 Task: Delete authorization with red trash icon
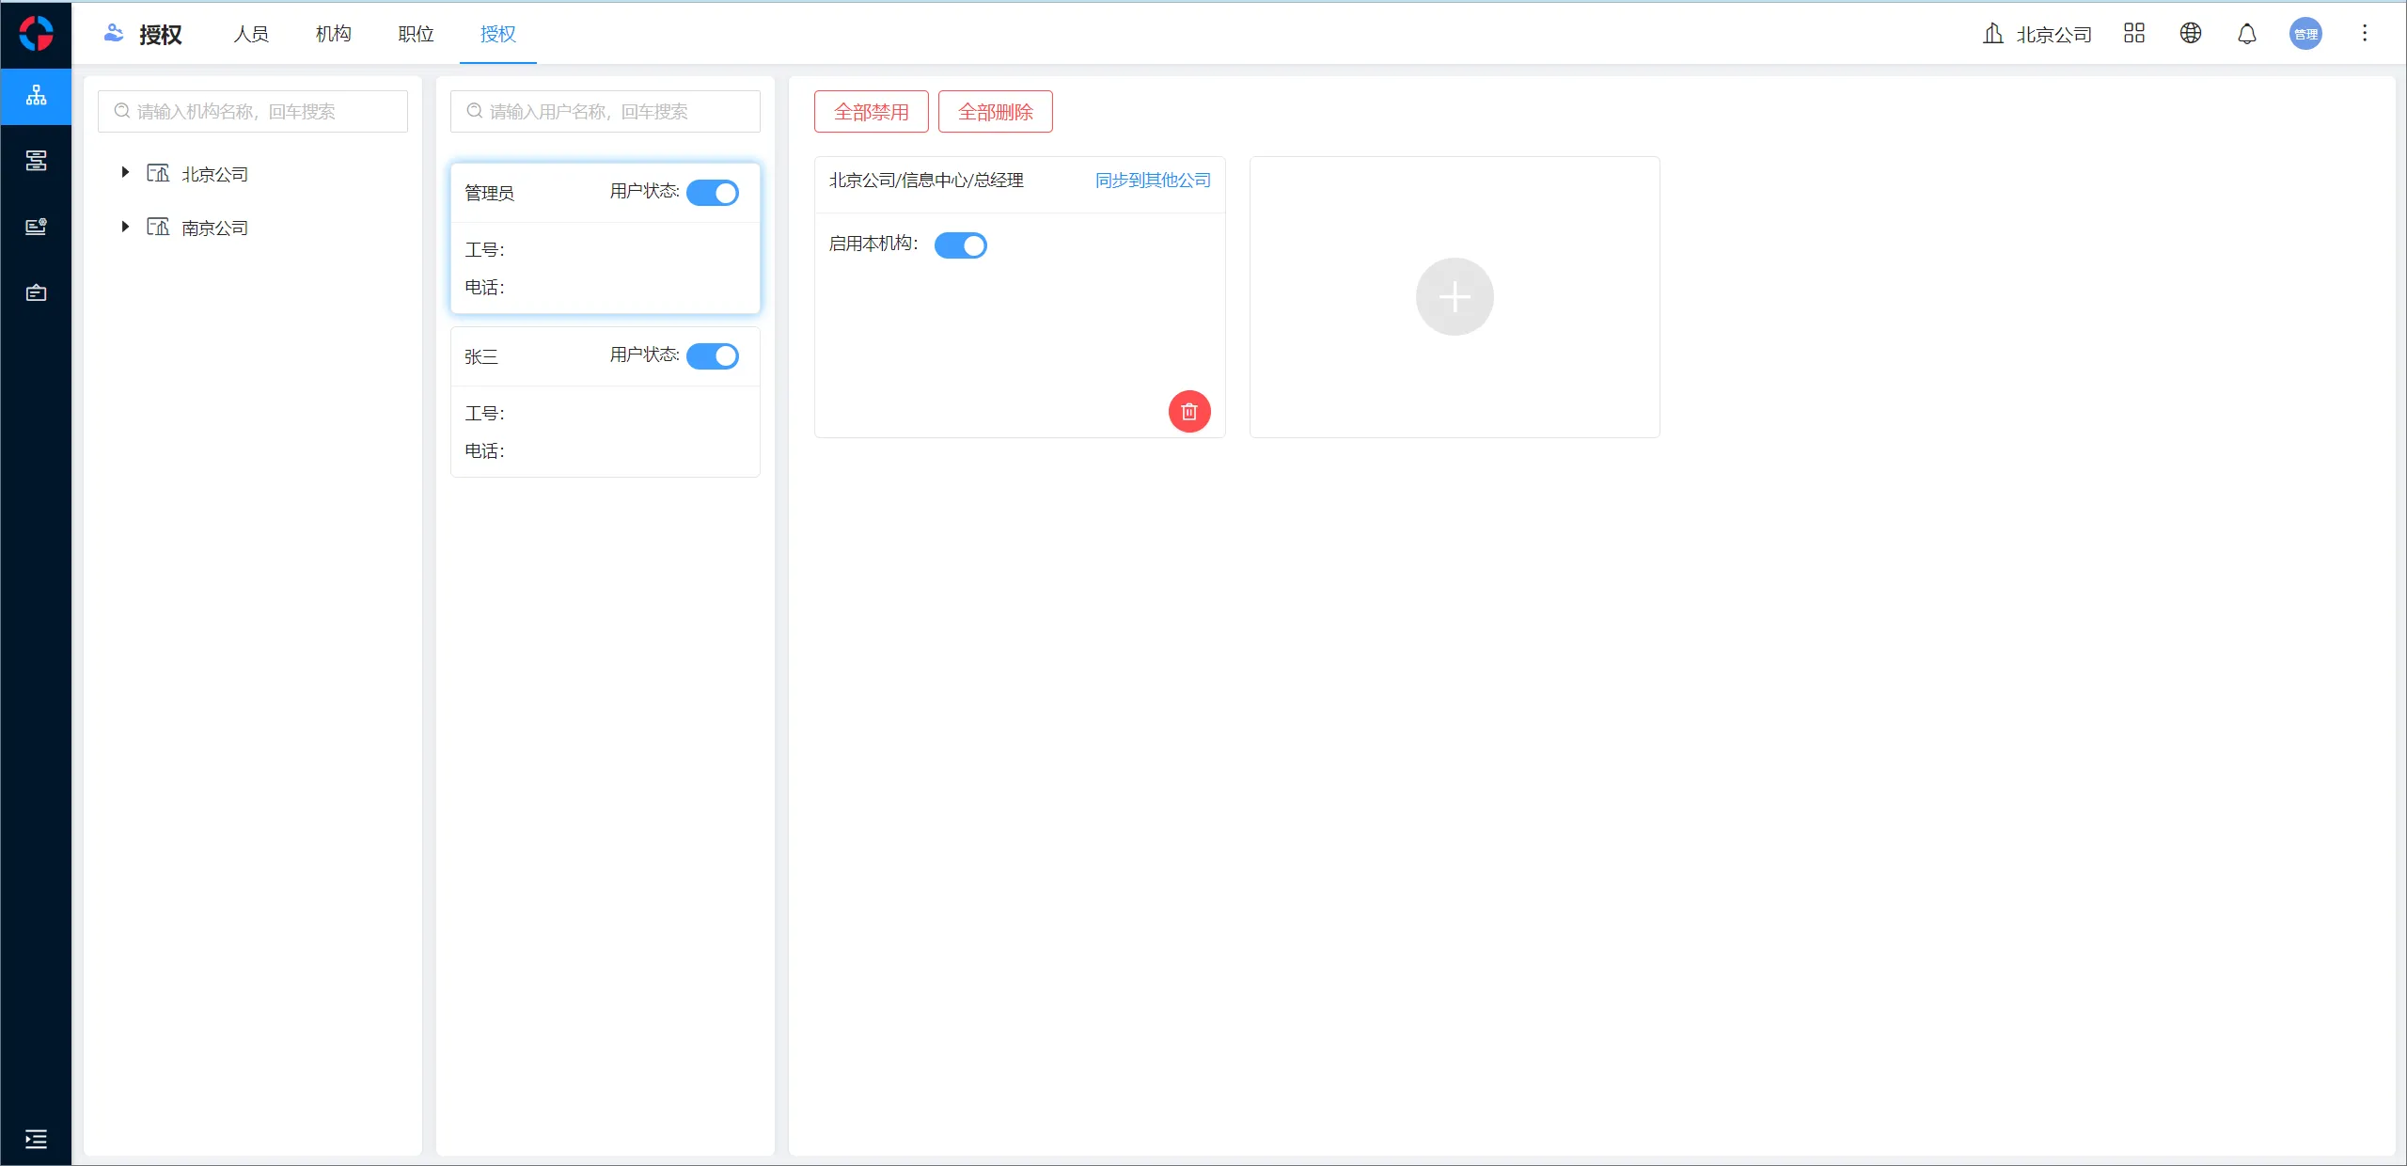click(1188, 411)
